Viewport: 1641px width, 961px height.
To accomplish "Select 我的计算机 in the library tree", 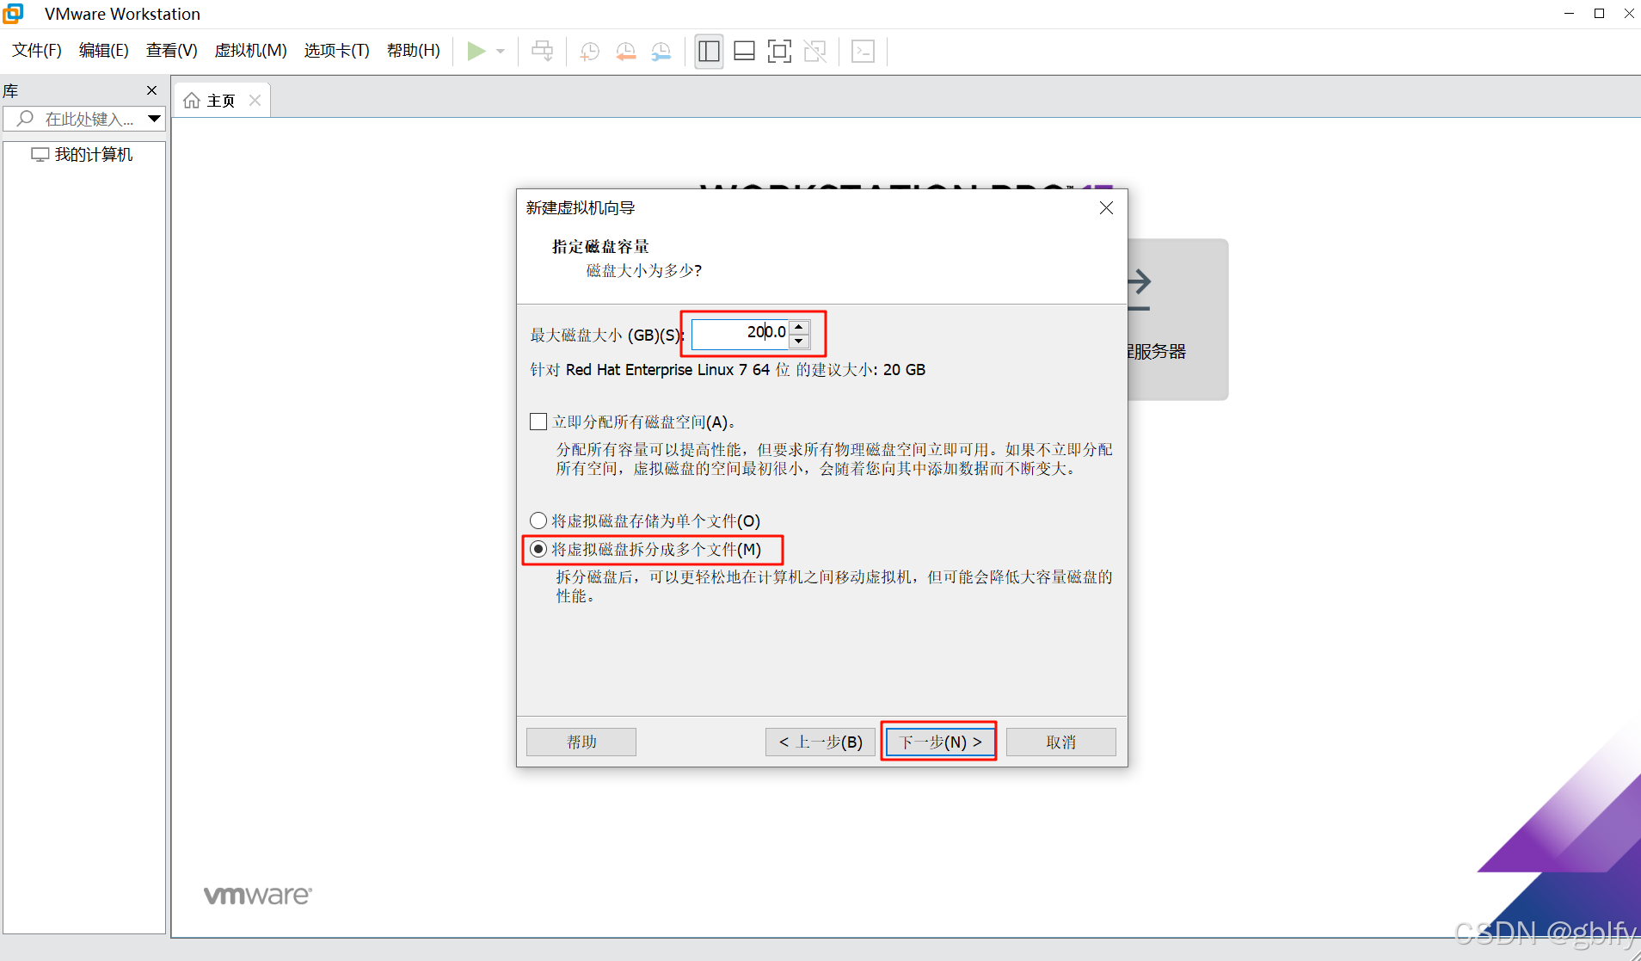I will click(x=83, y=155).
